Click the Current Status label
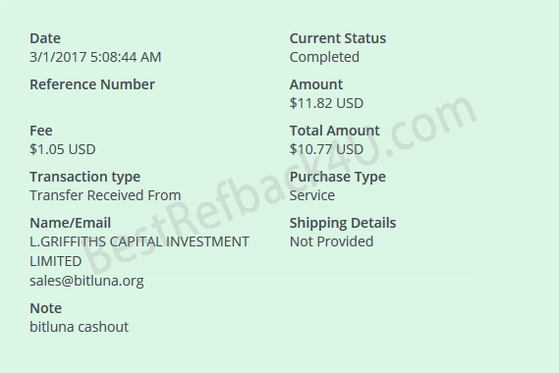Viewport: 559px width, 373px height. 338,38
